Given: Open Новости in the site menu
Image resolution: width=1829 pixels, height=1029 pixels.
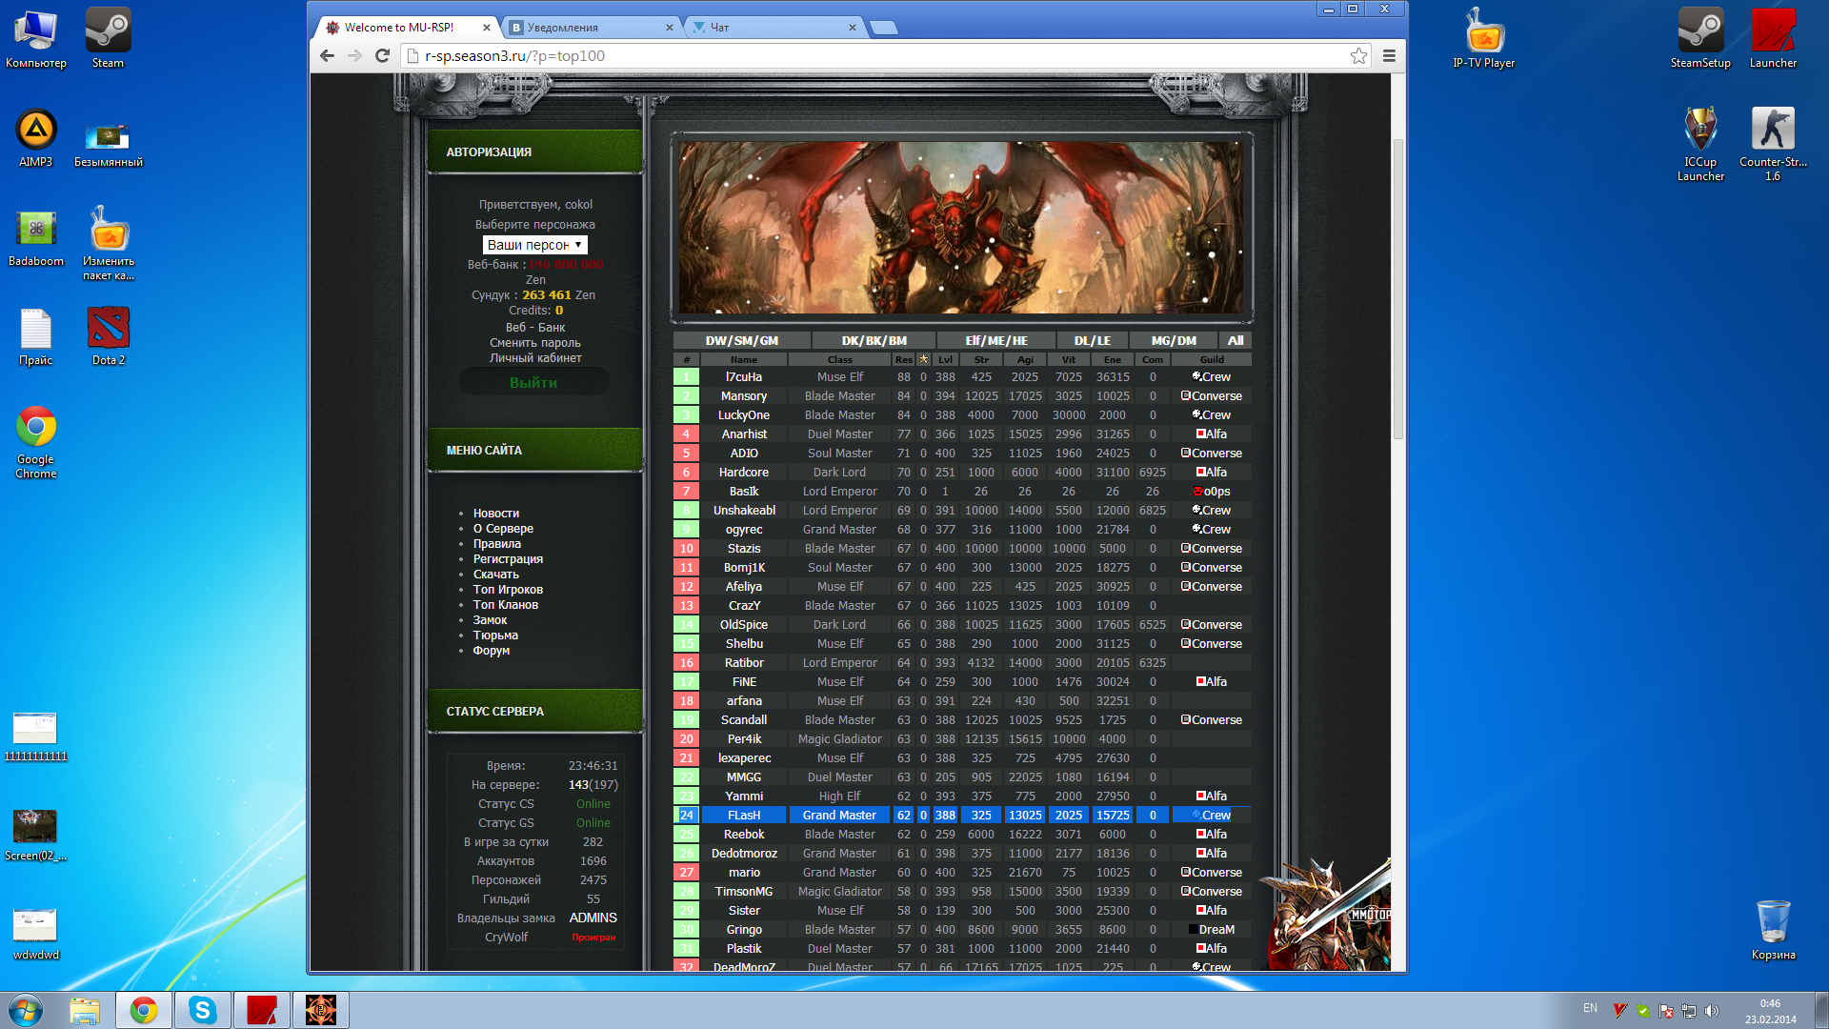Looking at the screenshot, I should click(x=496, y=514).
